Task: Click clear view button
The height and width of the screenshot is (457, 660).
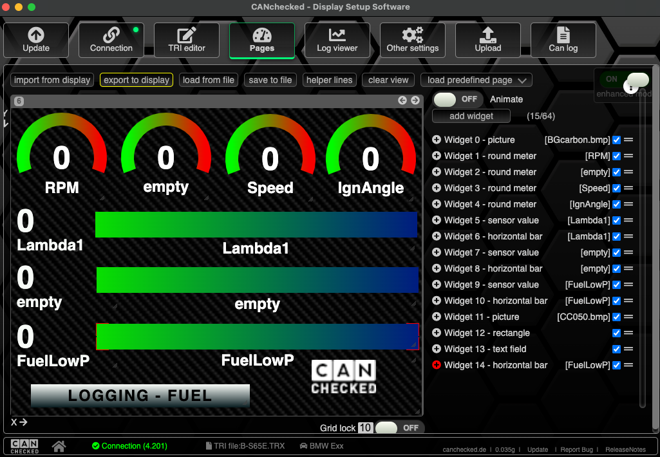Action: [x=388, y=80]
